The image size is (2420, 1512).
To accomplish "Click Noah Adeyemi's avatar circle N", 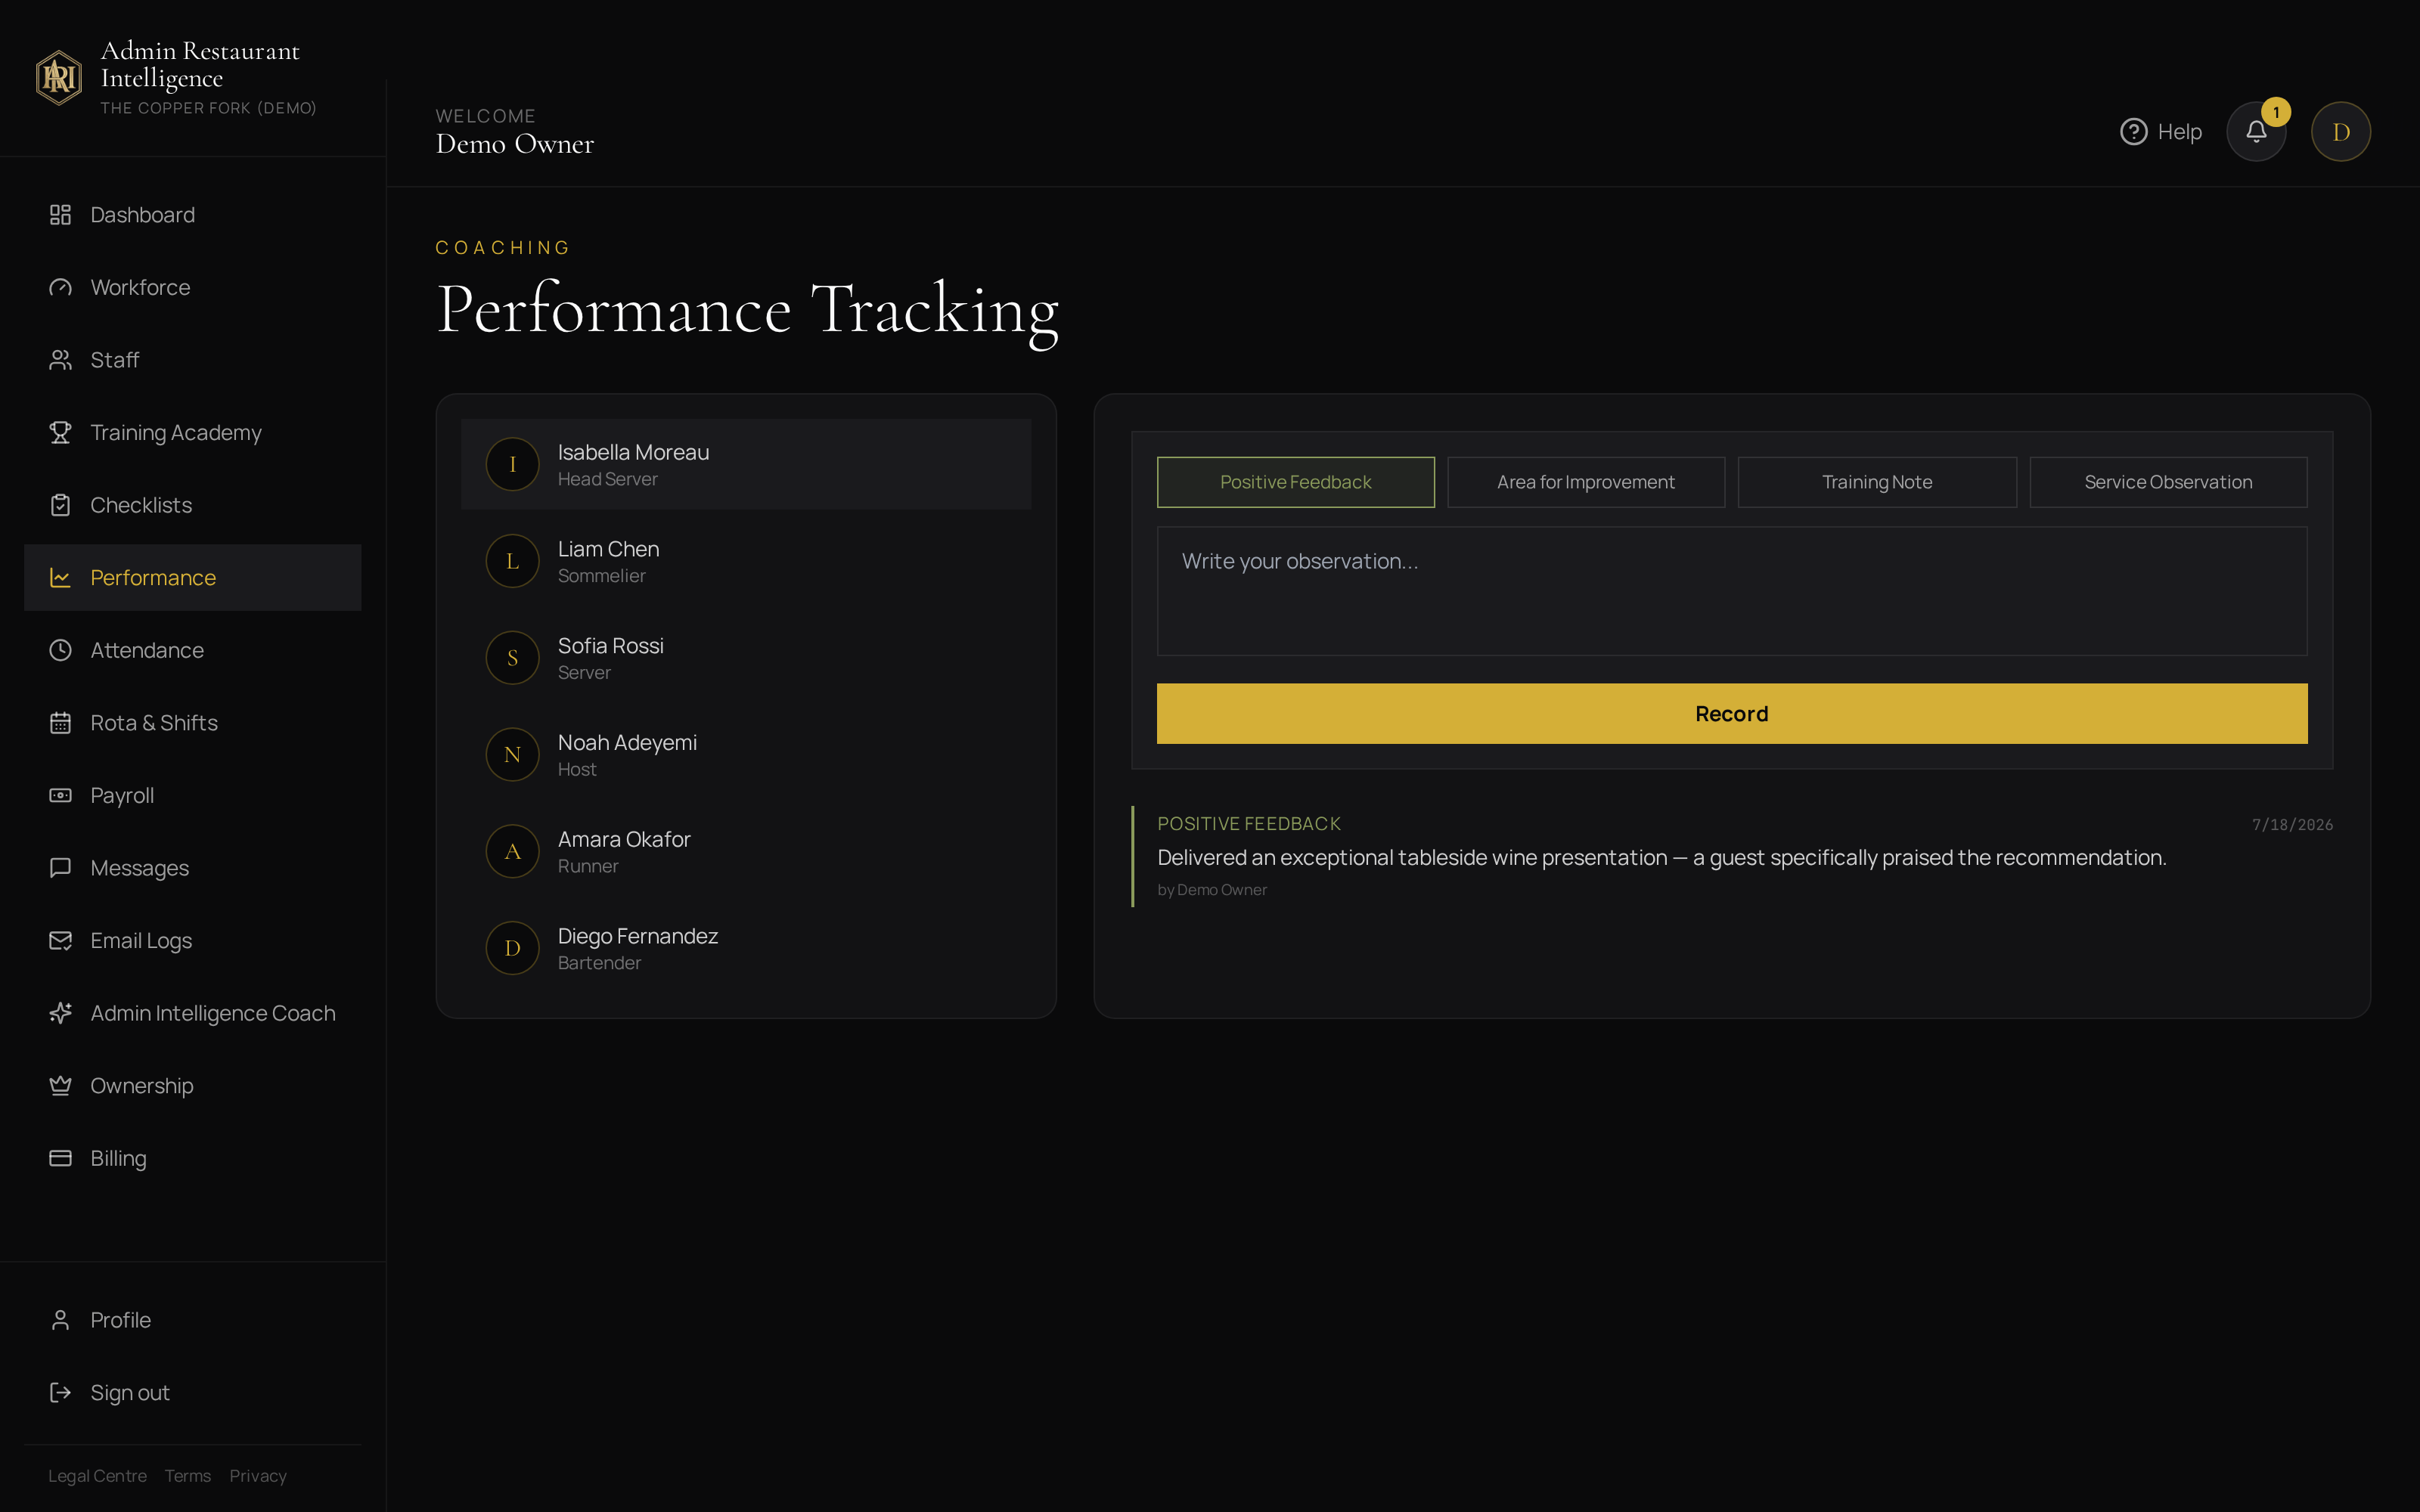I will pos(513,755).
